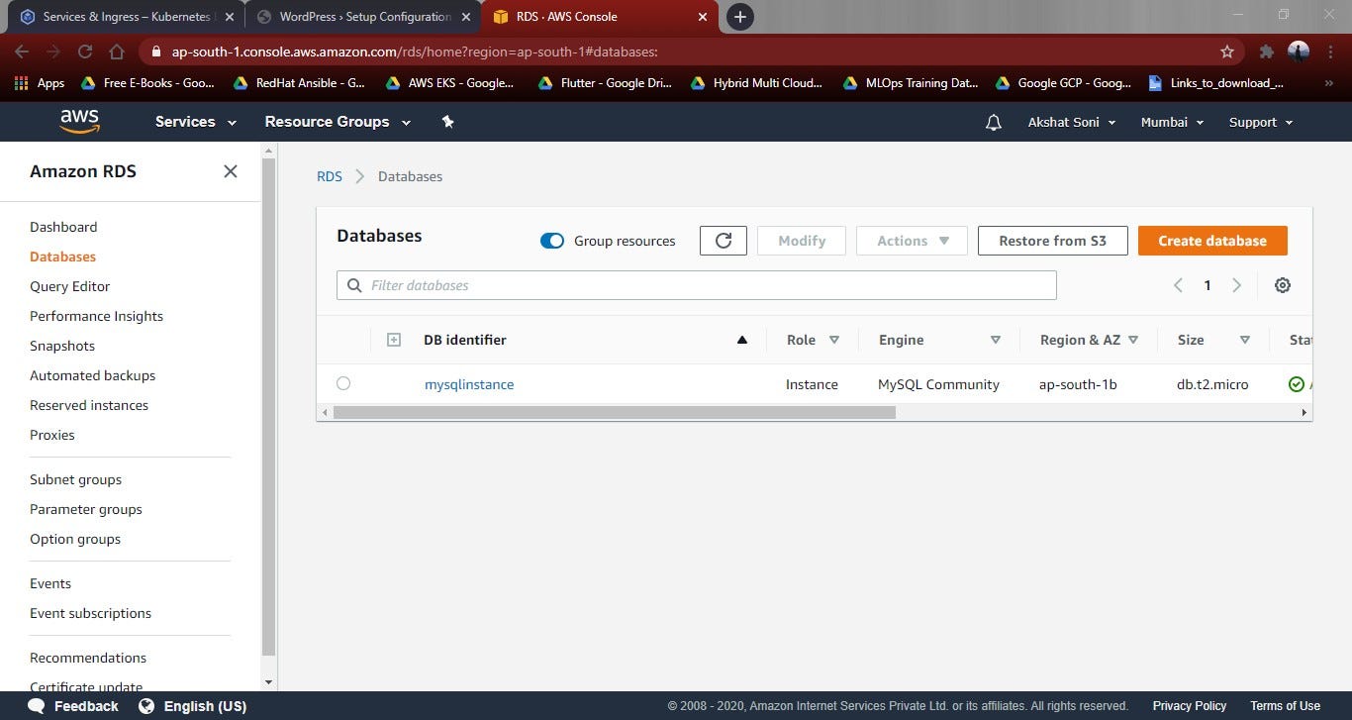Click the AWS logo home icon

coord(79,121)
